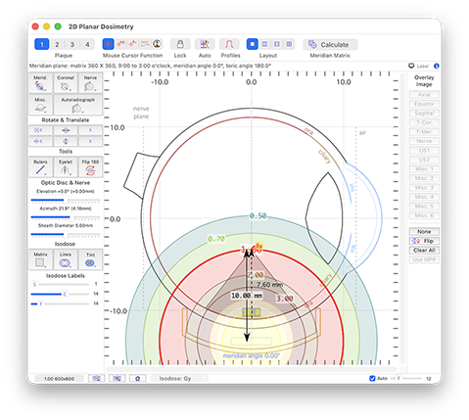The image size is (469, 420).
Task: Adjust the S isodose label slider
Action: point(60,284)
